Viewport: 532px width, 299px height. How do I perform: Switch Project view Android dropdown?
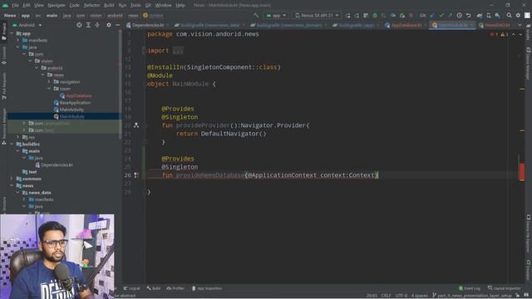pos(27,25)
